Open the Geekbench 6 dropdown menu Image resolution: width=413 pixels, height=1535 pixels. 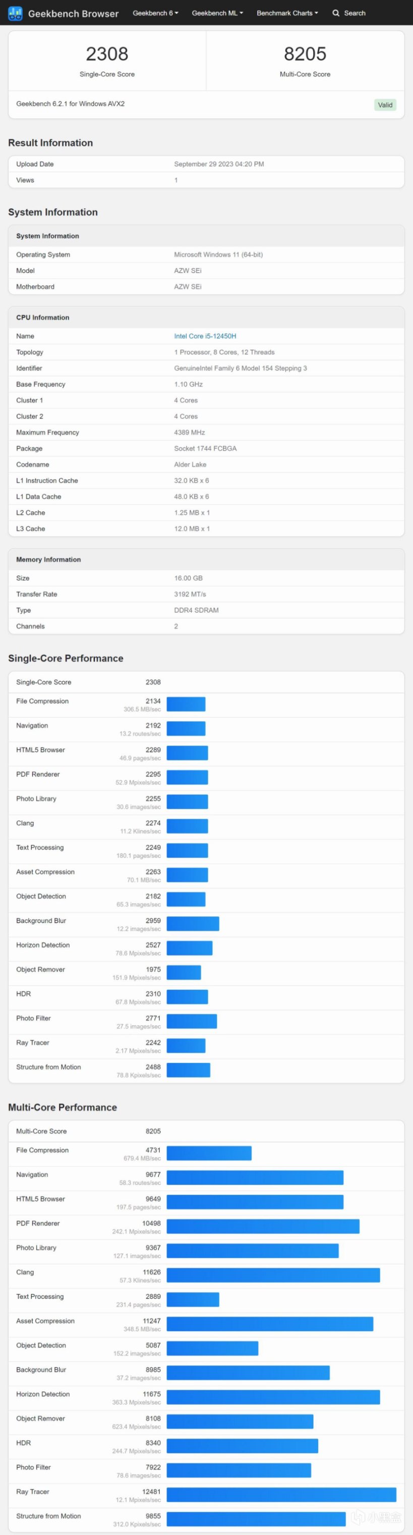[155, 13]
